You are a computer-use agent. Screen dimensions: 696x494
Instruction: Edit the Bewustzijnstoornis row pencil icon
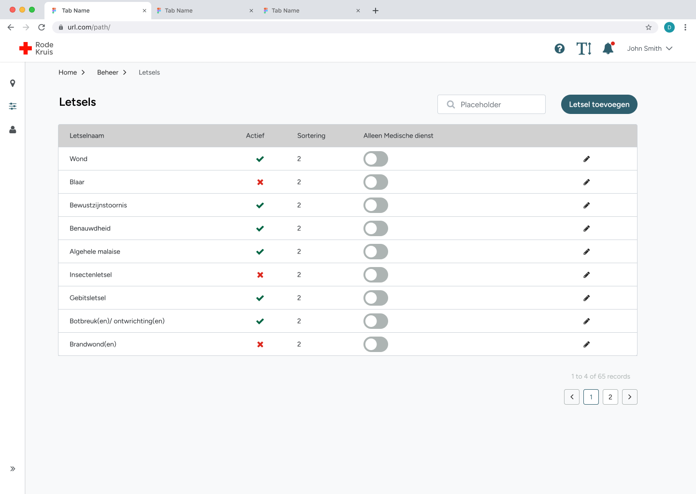pos(586,205)
